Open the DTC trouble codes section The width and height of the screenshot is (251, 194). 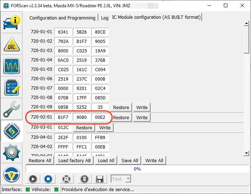[12, 44]
